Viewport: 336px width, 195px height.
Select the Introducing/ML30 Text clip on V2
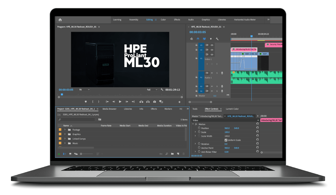tap(244, 49)
